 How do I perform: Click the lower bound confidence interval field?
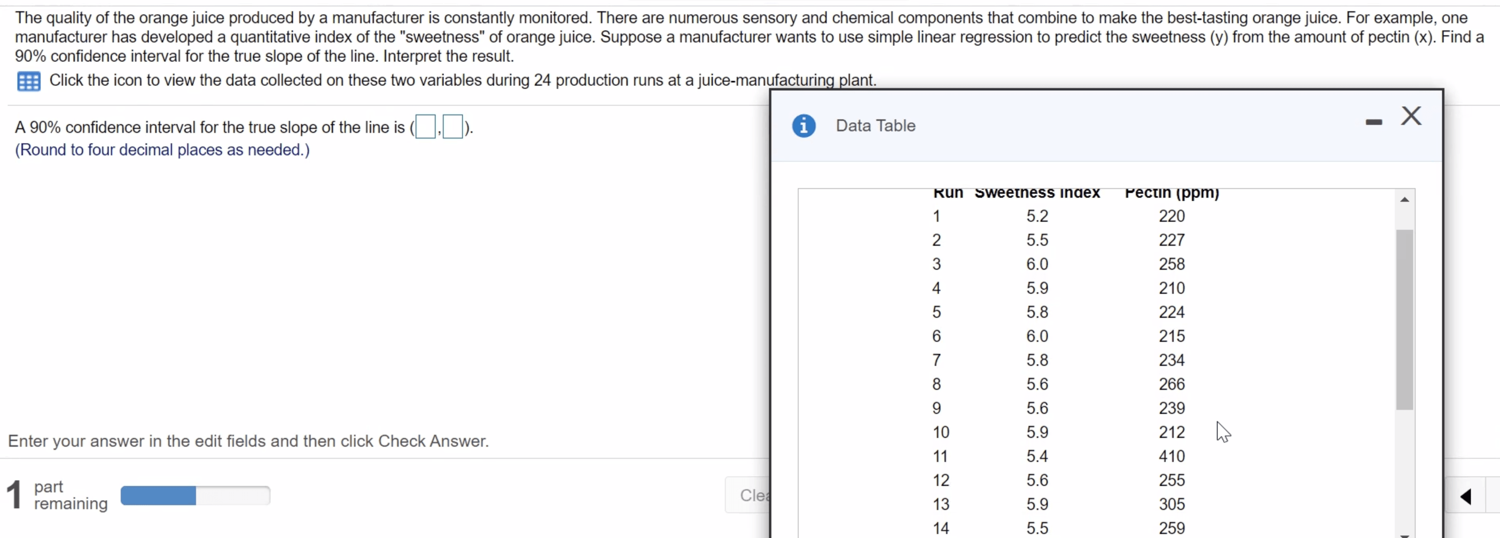[426, 127]
